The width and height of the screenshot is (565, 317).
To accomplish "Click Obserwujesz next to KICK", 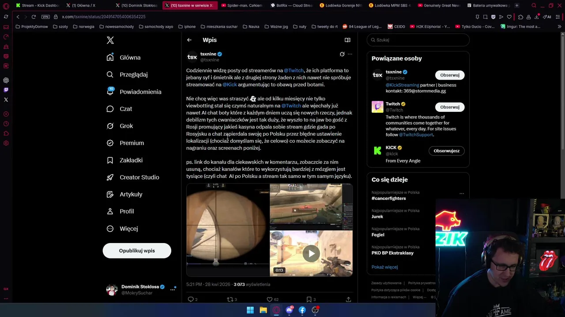I will pos(446,151).
